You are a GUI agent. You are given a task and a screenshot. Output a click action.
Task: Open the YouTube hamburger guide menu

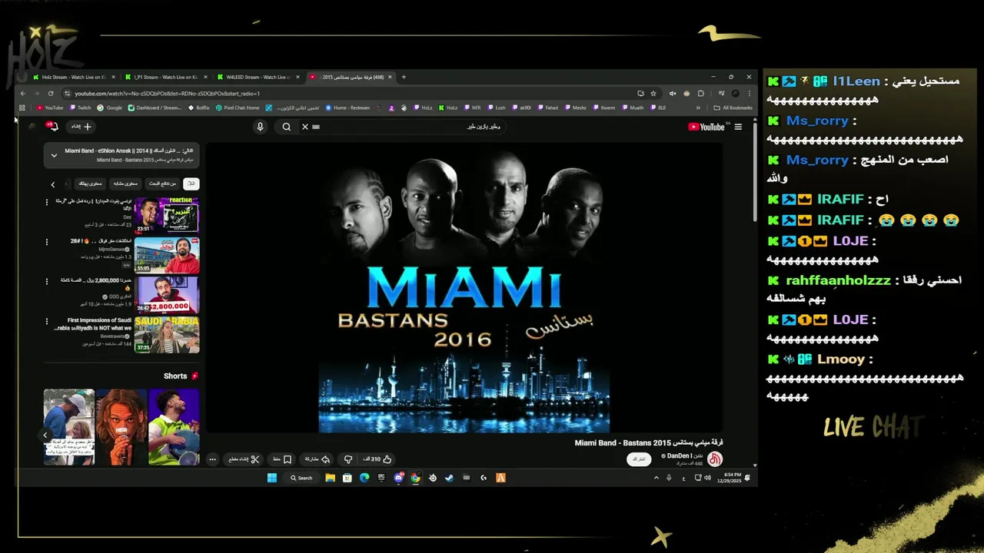pyautogui.click(x=738, y=127)
